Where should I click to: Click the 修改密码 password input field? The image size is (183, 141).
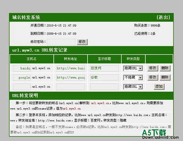point(61,42)
